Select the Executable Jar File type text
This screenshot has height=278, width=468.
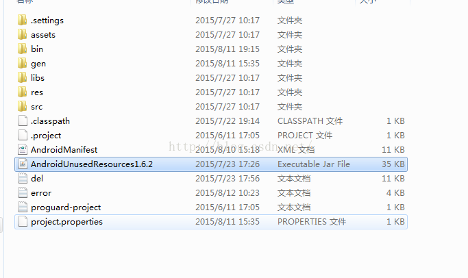pyautogui.click(x=314, y=164)
